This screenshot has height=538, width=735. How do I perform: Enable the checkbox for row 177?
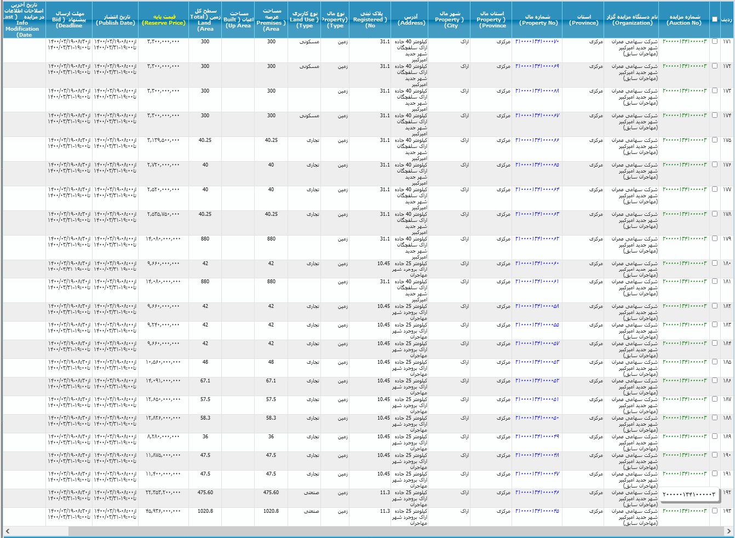click(x=714, y=190)
